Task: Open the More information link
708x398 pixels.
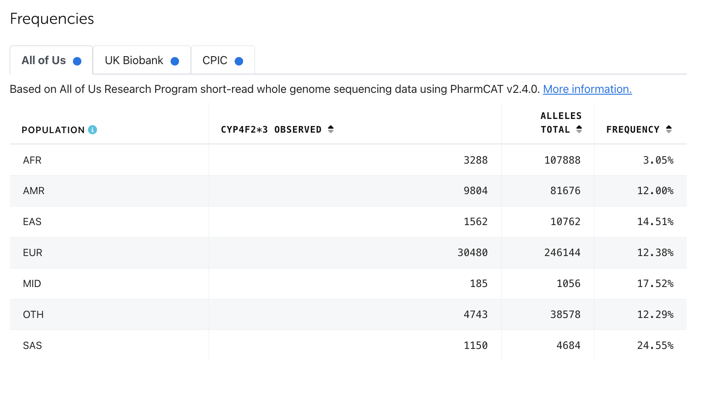Action: tap(587, 89)
